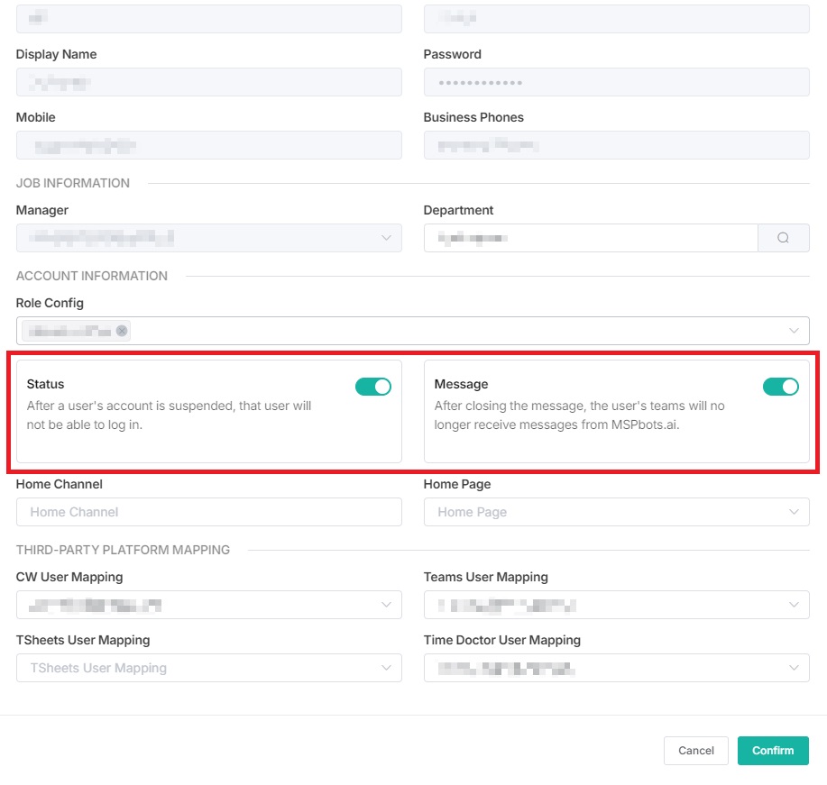Open the CW User Mapping dropdown
Screen dimensions: 827x785
(x=386, y=605)
